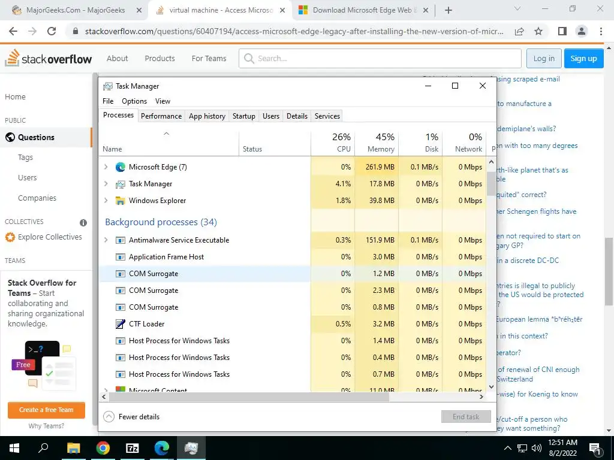Viewport: 614px width, 460px height.
Task: Reload the Stack Overflow page
Action: 52,31
